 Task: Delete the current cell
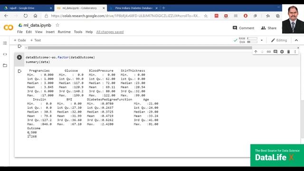click(288, 52)
